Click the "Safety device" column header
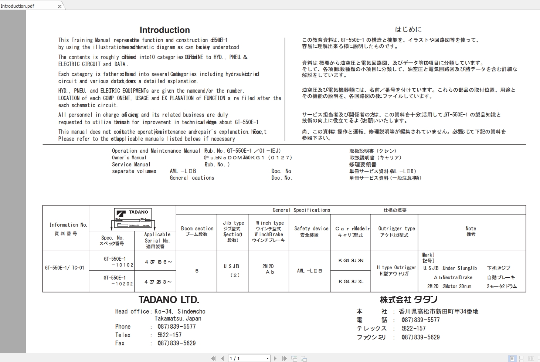The height and width of the screenshot is (362, 540). [x=311, y=229]
